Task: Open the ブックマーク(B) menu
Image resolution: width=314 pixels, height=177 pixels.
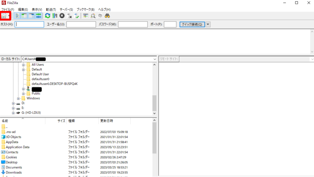Action: coord(86,10)
